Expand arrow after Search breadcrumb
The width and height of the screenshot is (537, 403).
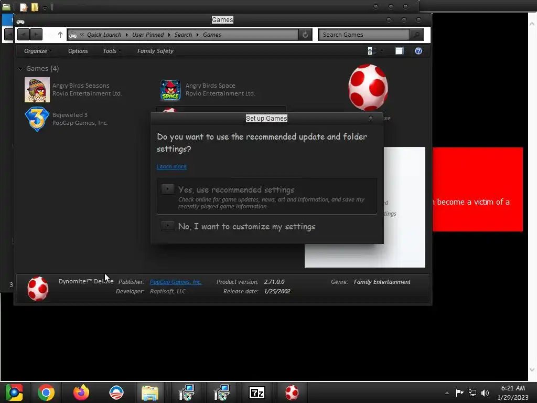pyautogui.click(x=198, y=35)
